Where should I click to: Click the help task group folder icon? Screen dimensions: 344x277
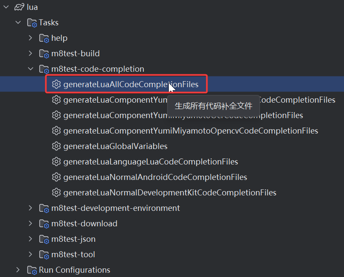point(44,38)
